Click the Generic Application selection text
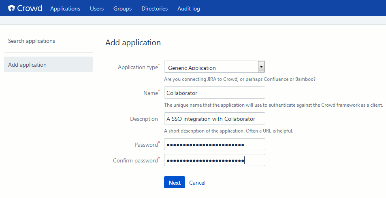The height and width of the screenshot is (198, 386). [x=192, y=68]
